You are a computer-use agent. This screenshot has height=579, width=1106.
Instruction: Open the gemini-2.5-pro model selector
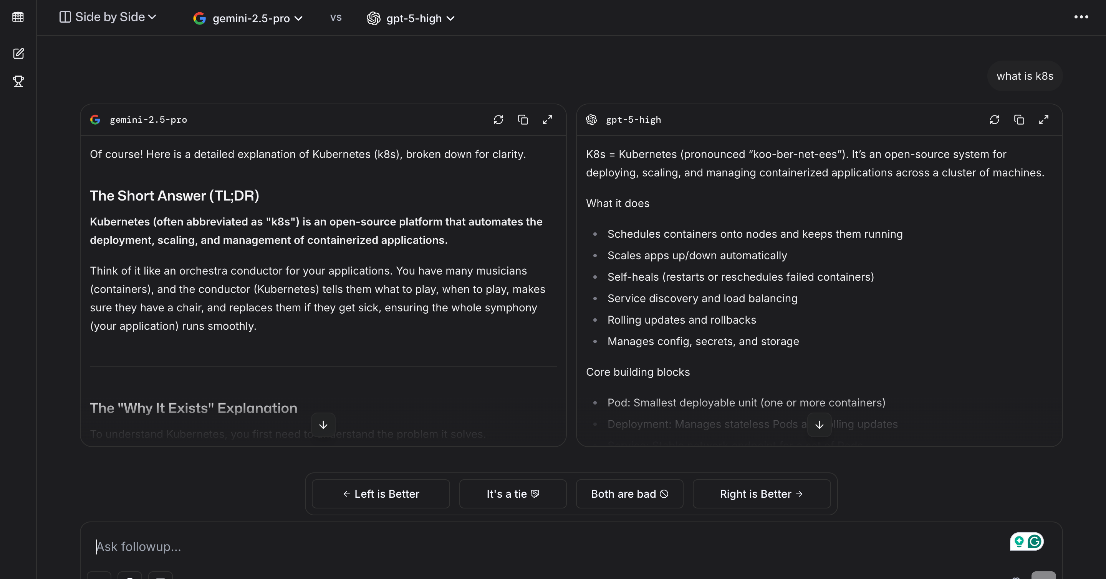click(x=248, y=18)
